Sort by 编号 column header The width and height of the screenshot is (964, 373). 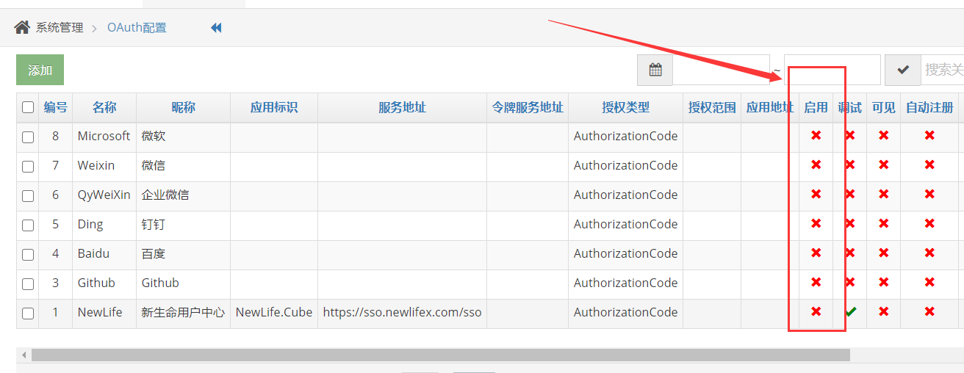55,107
